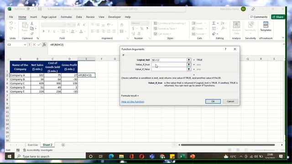This screenshot has width=292, height=164.
Task: Click Cancel in Function Arguments dialog
Action: (x=230, y=101)
